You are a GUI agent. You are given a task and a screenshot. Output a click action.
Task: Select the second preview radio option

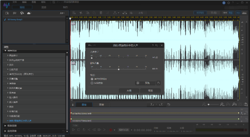click(92, 83)
